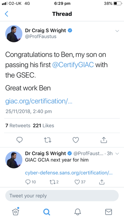This screenshot has height=220, width=124.
Task: Retweet the GIAC GCIA reply tweet
Action: [x=54, y=182]
